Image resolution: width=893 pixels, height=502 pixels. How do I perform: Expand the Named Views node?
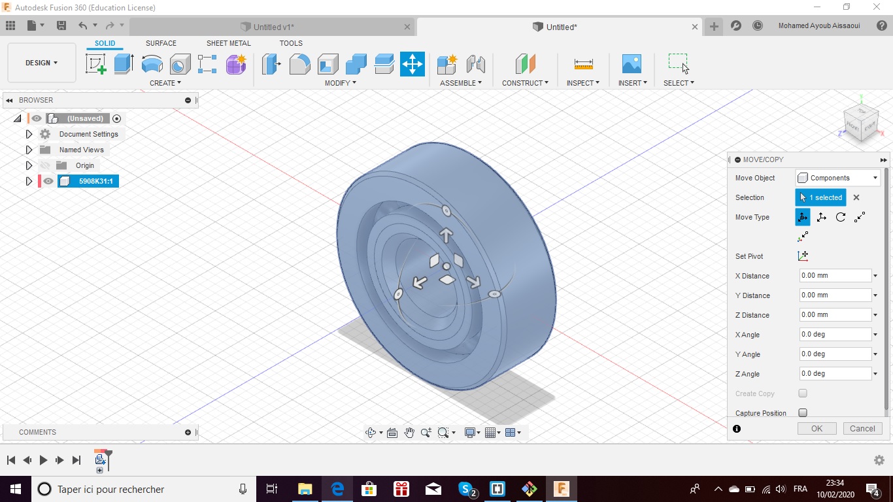click(29, 150)
